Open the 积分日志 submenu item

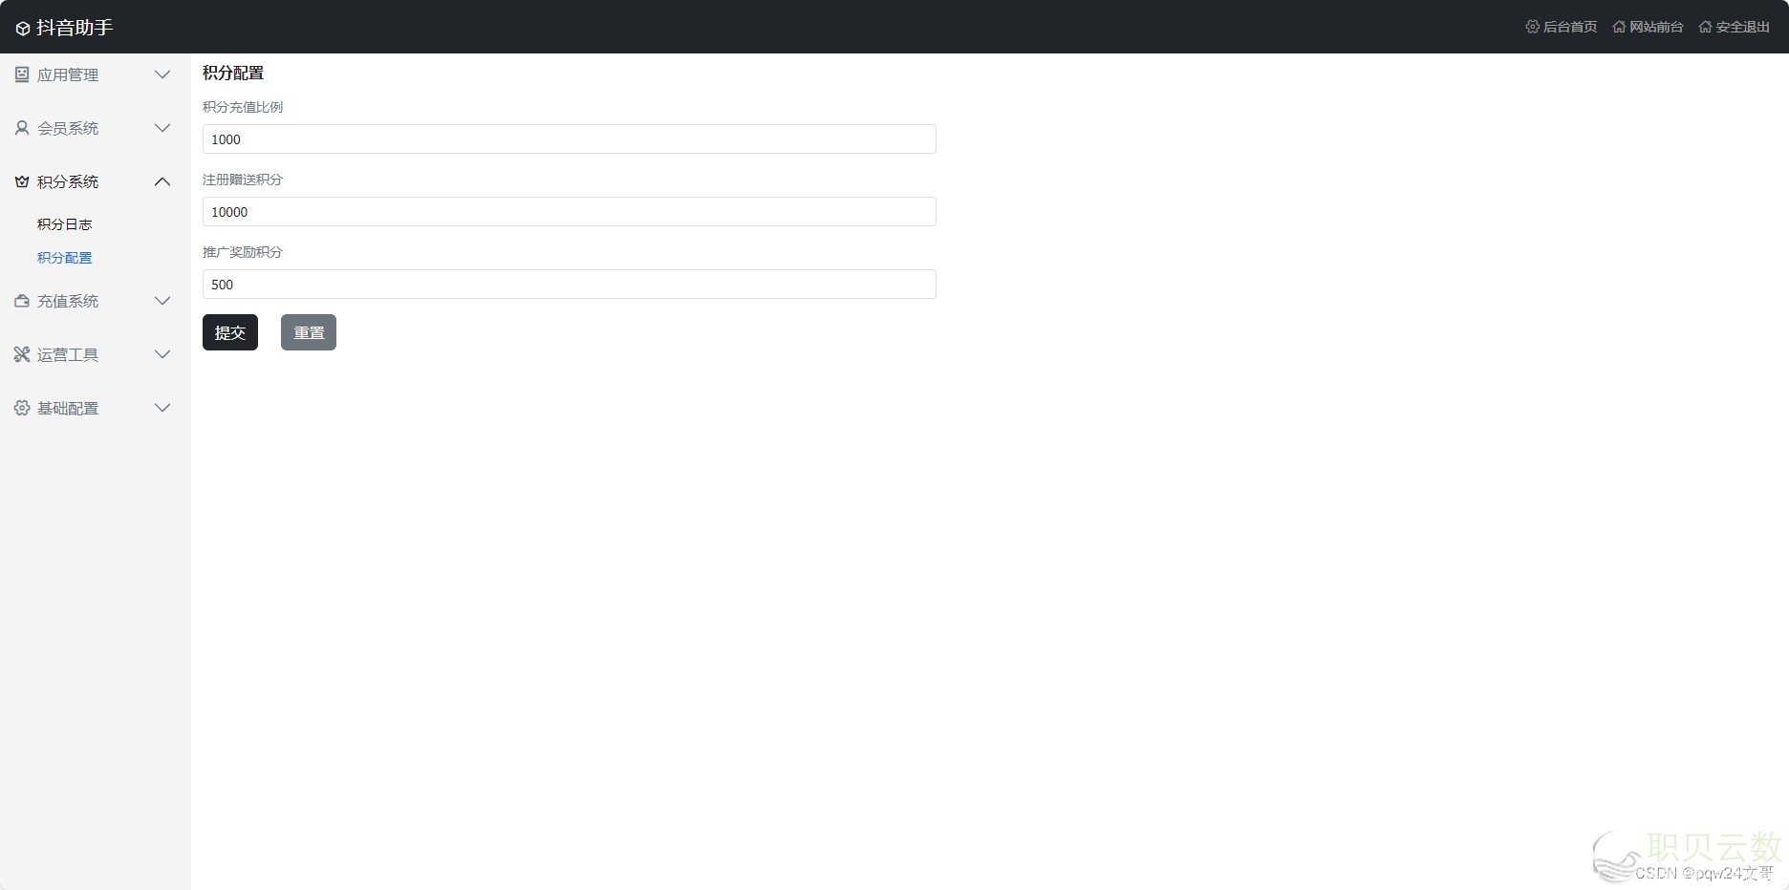click(x=65, y=224)
